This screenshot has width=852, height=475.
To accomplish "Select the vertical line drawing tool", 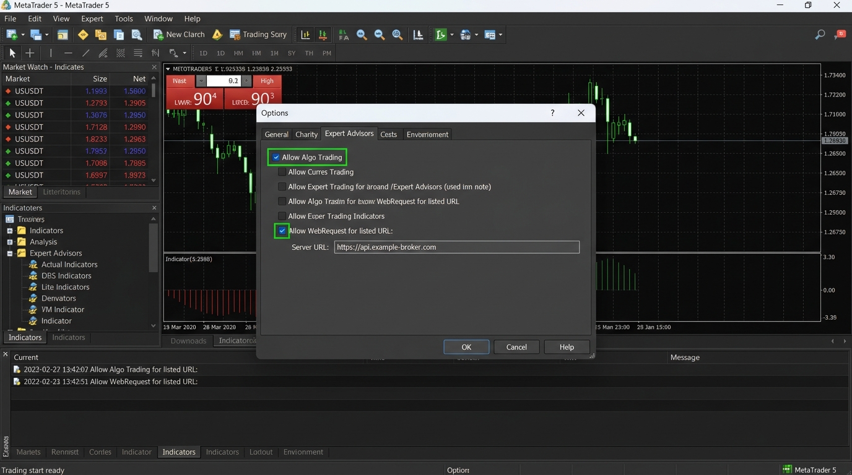I will [x=51, y=53].
